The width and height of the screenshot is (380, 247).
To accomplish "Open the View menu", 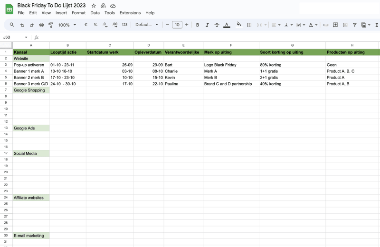I will pos(46,13).
